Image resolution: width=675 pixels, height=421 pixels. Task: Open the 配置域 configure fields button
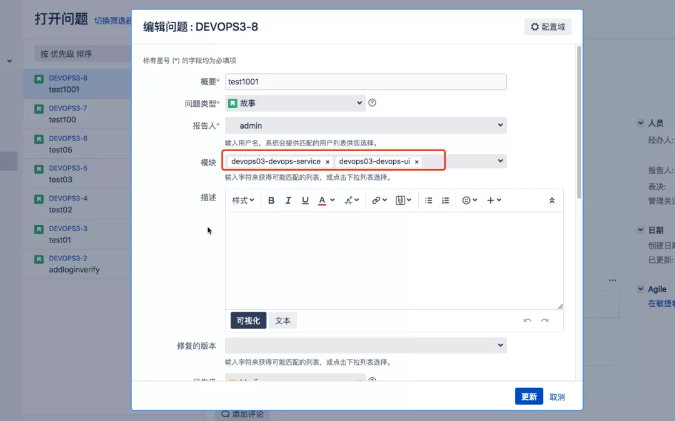[x=547, y=27]
